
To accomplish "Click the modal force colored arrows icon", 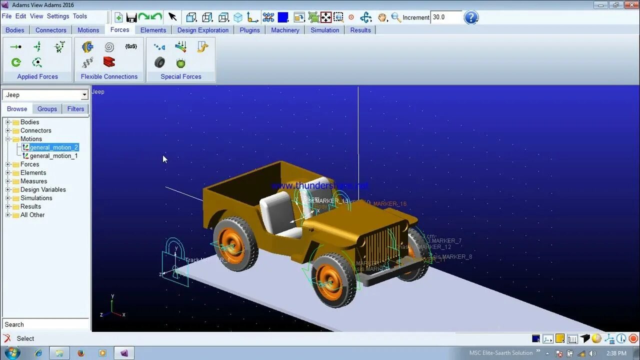I will pos(181,47).
